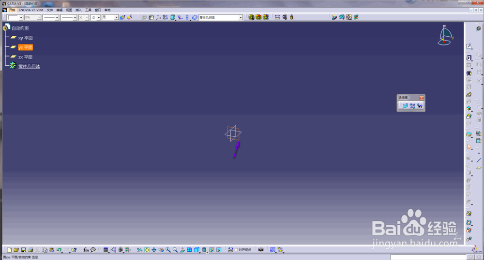Screen dimensions: 484x260
Task: Click the Copy icon in bottom toolbar
Action: click(x=45, y=250)
